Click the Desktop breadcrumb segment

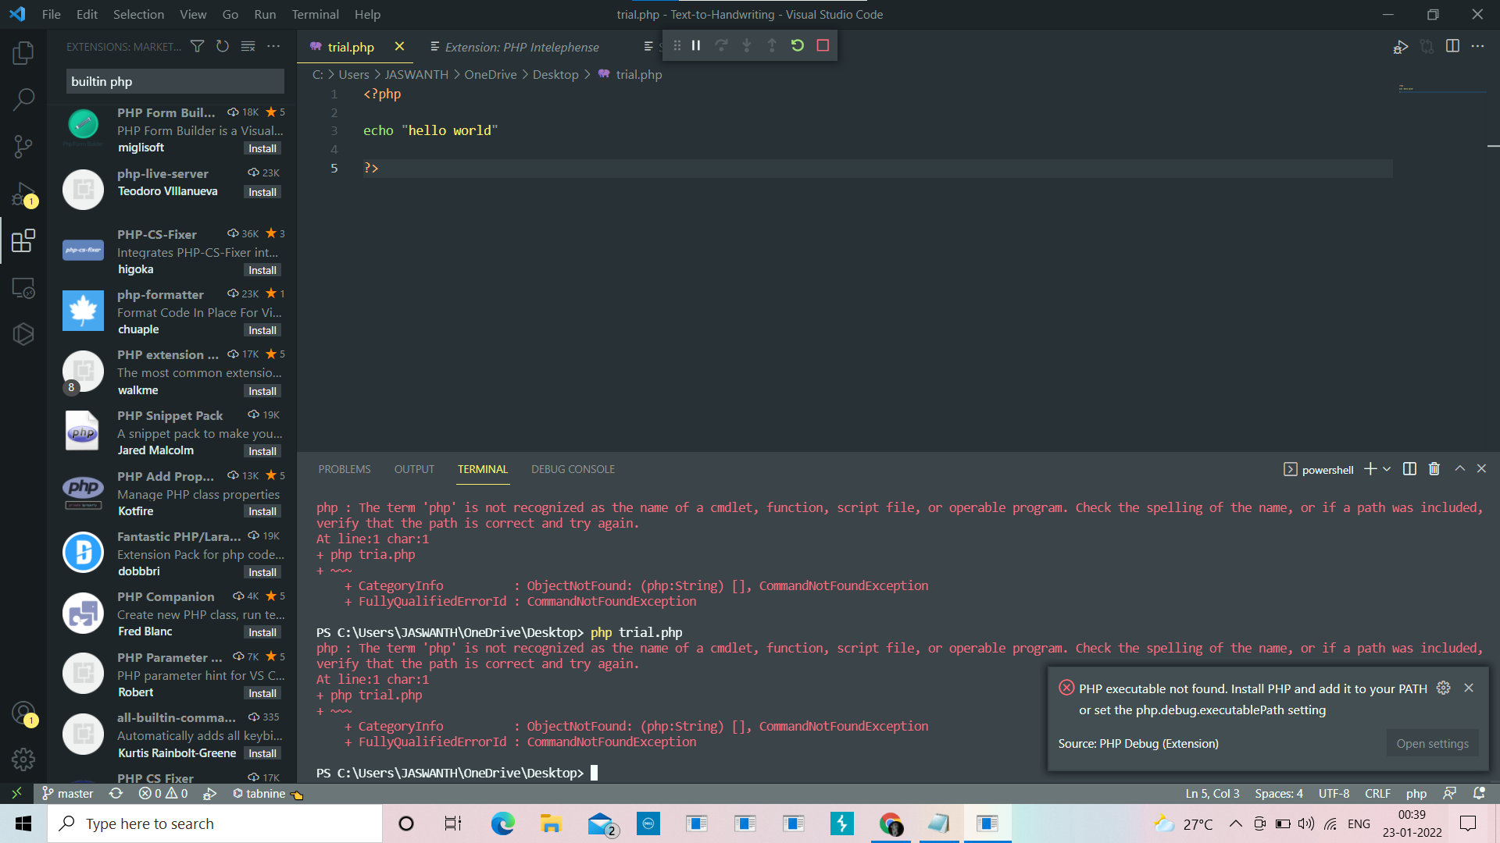pyautogui.click(x=555, y=74)
